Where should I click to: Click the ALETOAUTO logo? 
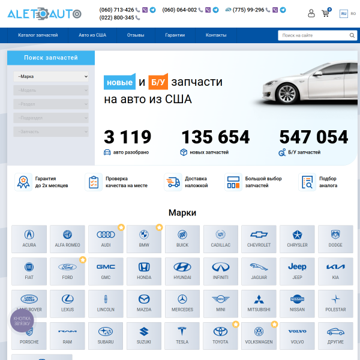pyautogui.click(x=44, y=14)
